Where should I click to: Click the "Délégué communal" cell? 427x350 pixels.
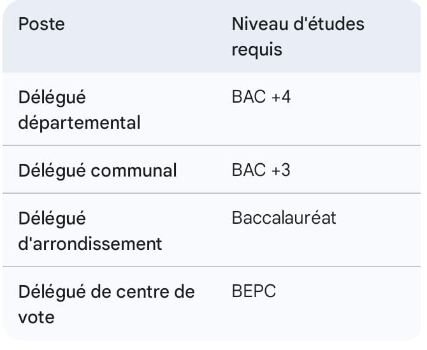(98, 170)
